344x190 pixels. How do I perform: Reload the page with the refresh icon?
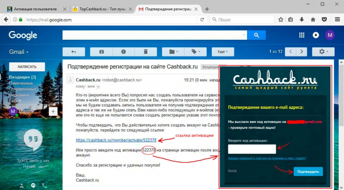point(202,20)
